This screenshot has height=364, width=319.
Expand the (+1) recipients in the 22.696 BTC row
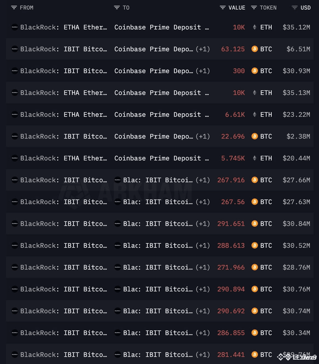point(203,136)
